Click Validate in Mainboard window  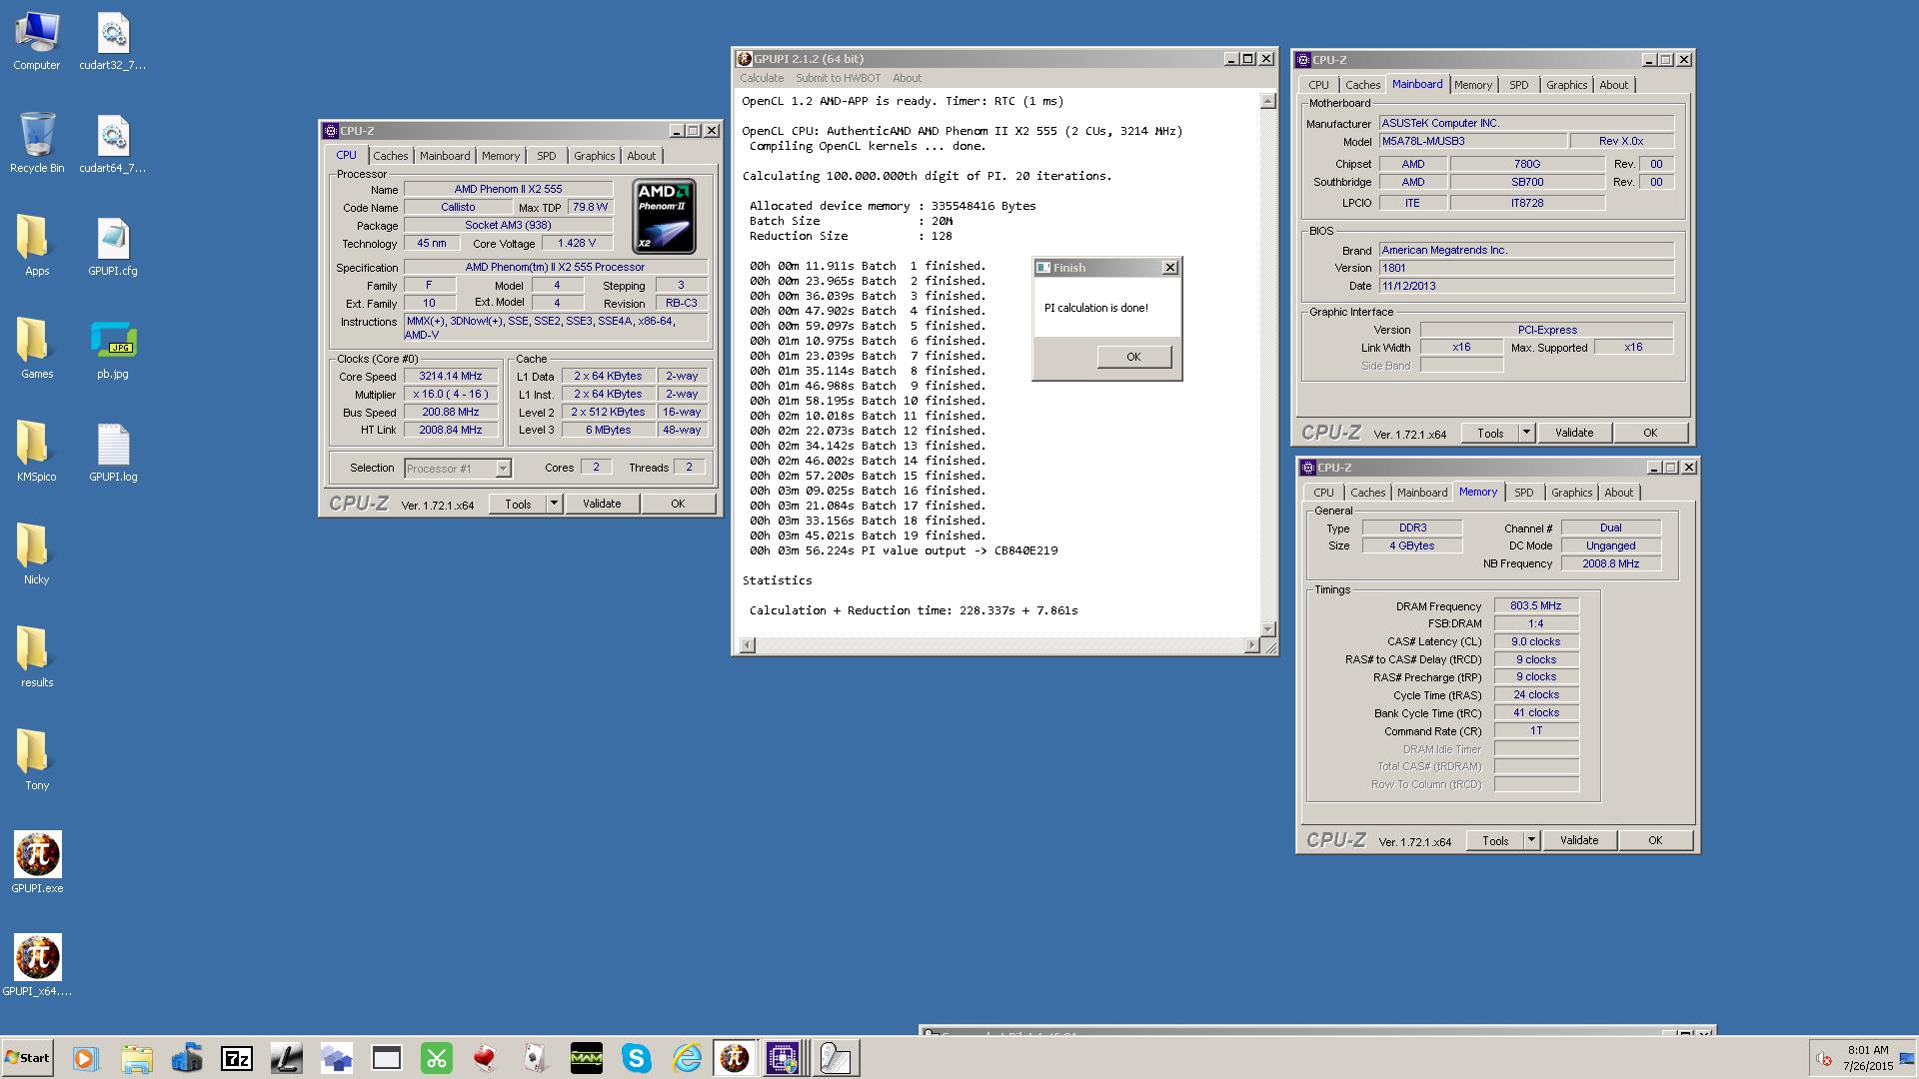1574,433
